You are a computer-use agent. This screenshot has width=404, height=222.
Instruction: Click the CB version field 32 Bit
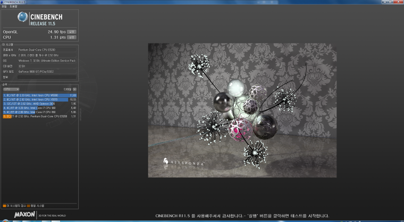click(x=47, y=66)
